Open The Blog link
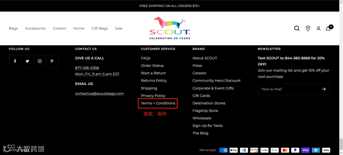This screenshot has width=343, height=155. click(x=200, y=133)
